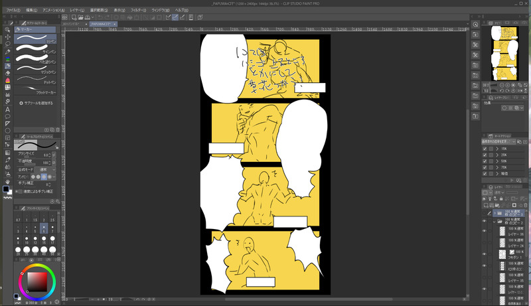The height and width of the screenshot is (306, 531).
Task: Open CLIP STUDIO launcher icon in toolbar
Action: point(64,17)
